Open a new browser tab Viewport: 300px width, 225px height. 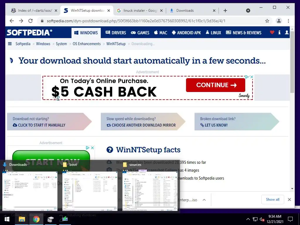pyautogui.click(x=225, y=11)
